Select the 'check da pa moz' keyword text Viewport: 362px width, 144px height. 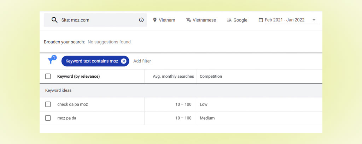click(72, 104)
